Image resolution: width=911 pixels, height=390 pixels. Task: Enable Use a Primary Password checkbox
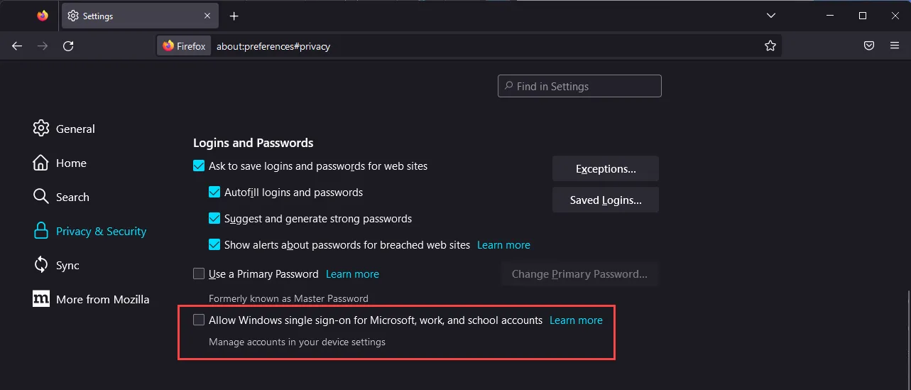[199, 274]
